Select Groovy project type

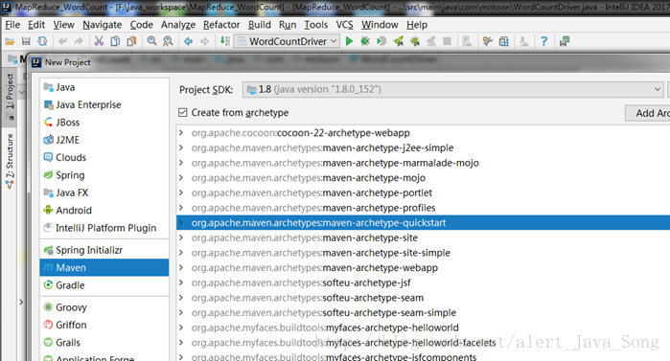point(104,307)
